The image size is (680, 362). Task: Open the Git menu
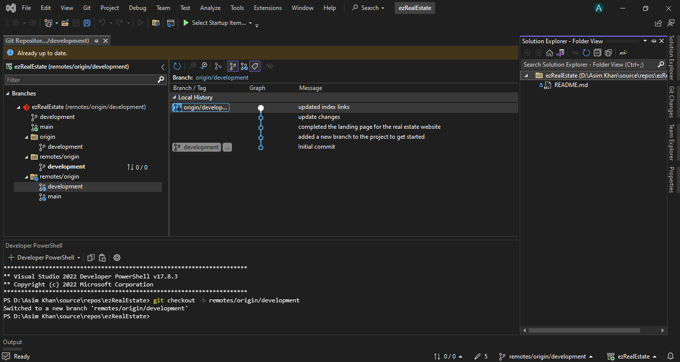(x=87, y=7)
